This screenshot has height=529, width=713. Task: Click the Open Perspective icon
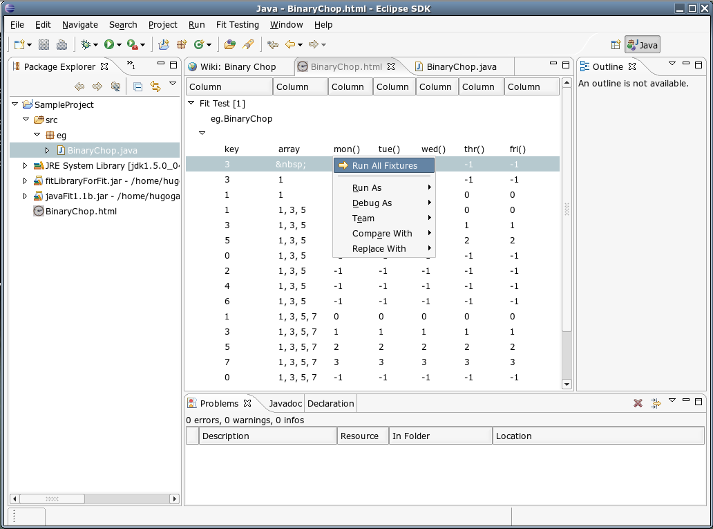(616, 45)
